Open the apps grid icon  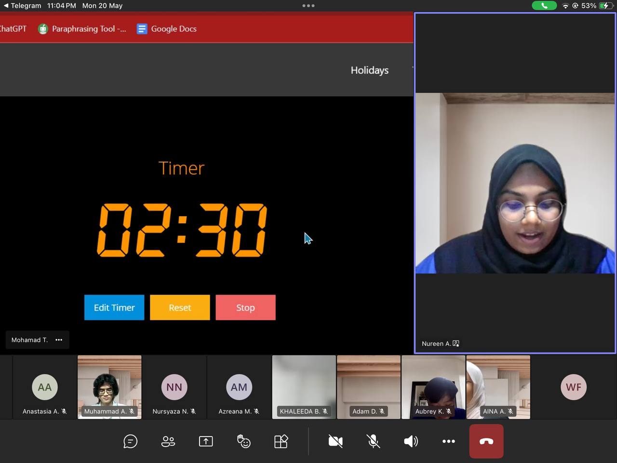tap(281, 441)
